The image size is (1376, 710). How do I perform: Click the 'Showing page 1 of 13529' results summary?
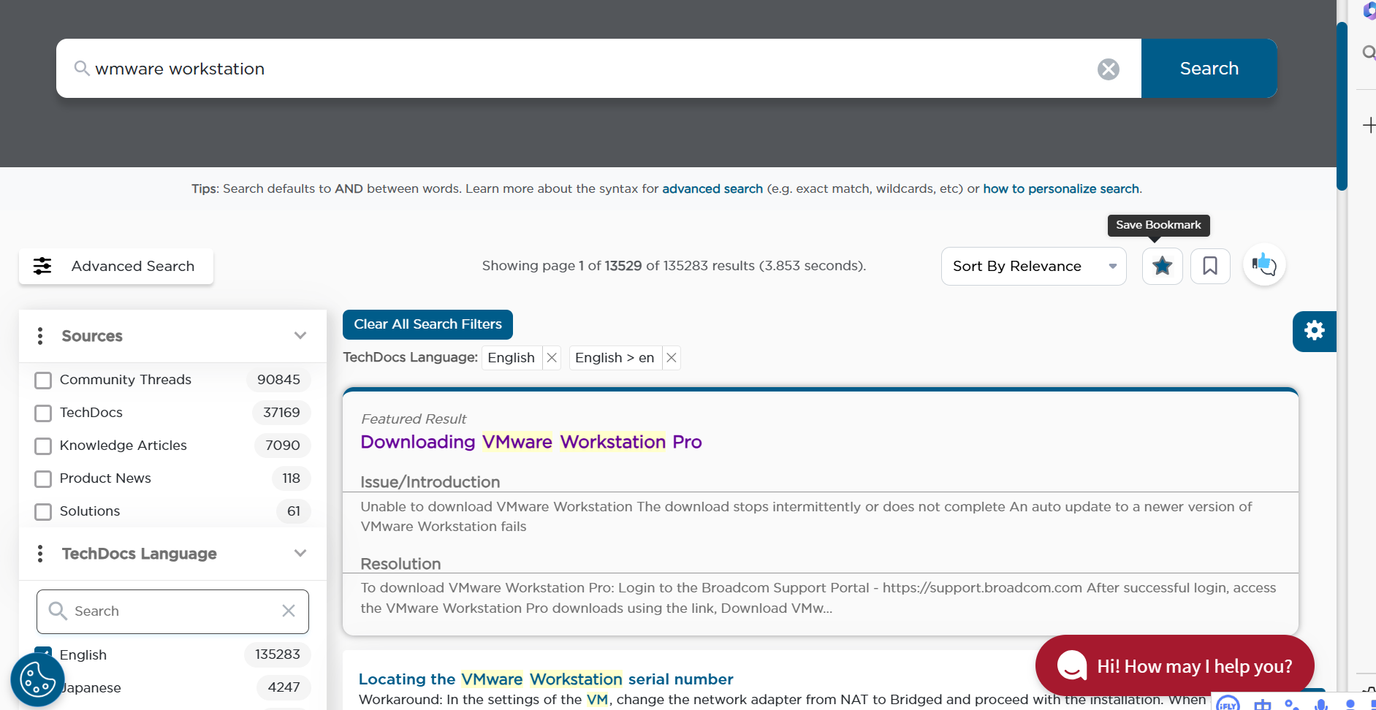click(674, 266)
